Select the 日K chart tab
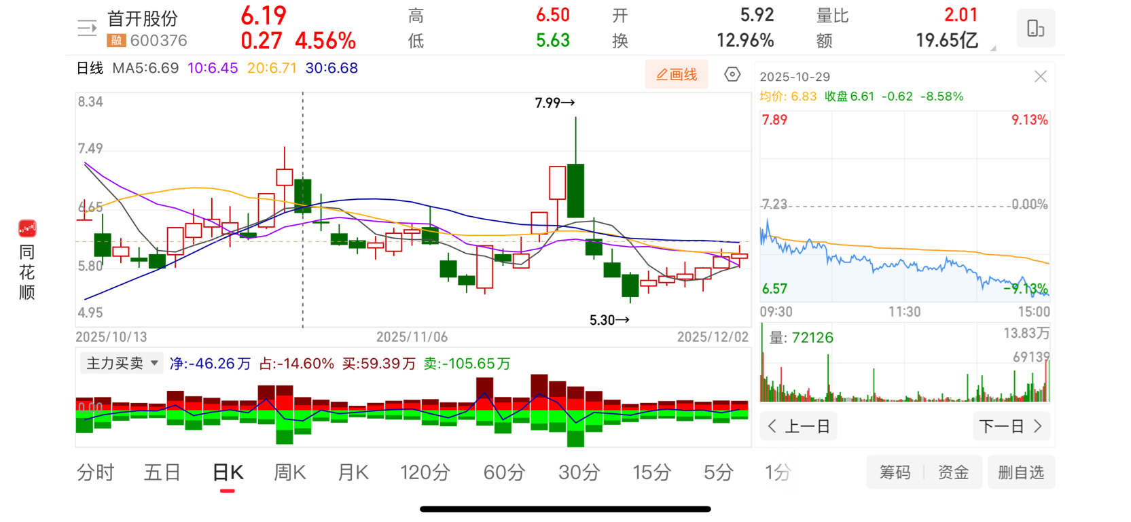The image size is (1131, 522). (x=228, y=472)
